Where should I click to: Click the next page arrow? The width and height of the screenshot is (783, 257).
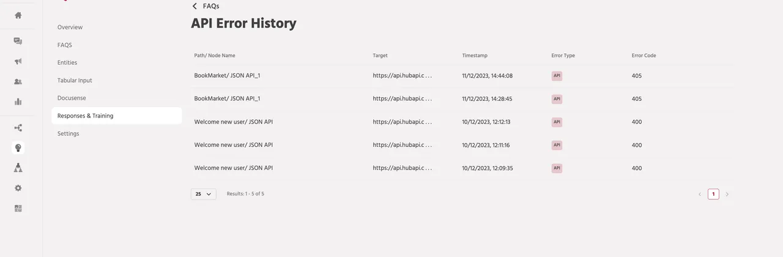tap(727, 194)
